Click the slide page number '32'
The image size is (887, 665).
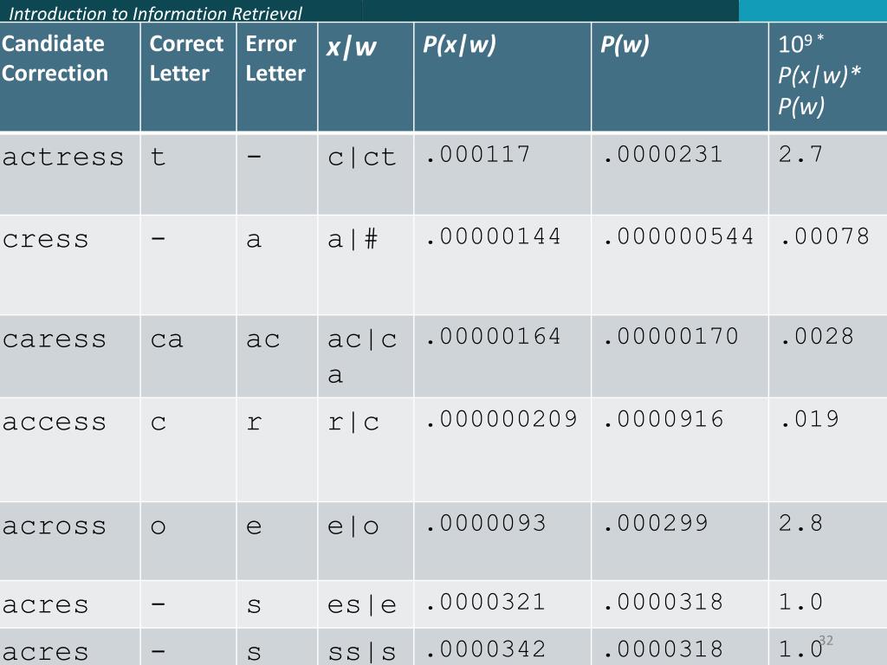[825, 640]
